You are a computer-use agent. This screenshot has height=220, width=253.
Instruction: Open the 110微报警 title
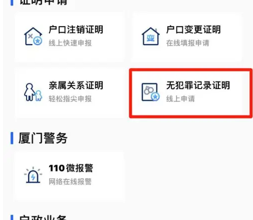[71, 168]
